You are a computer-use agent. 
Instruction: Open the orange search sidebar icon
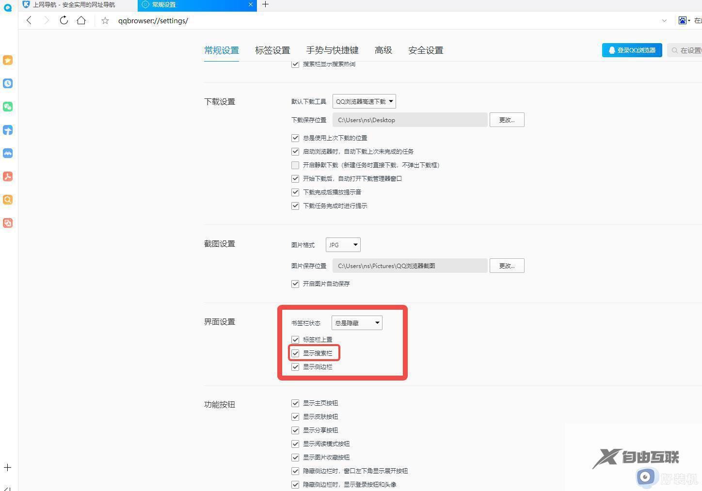point(8,200)
